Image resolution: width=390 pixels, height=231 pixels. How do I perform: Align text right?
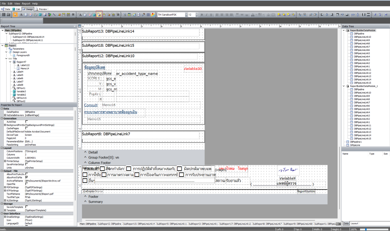[x=227, y=15]
